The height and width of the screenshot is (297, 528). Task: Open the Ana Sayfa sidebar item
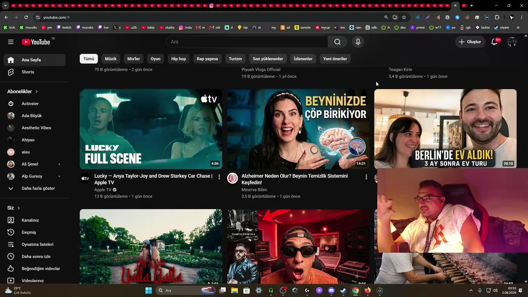(35, 60)
